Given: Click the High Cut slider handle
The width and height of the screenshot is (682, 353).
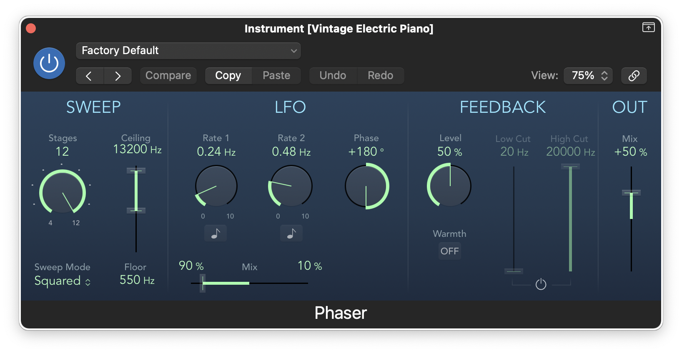Looking at the screenshot, I should 570,167.
